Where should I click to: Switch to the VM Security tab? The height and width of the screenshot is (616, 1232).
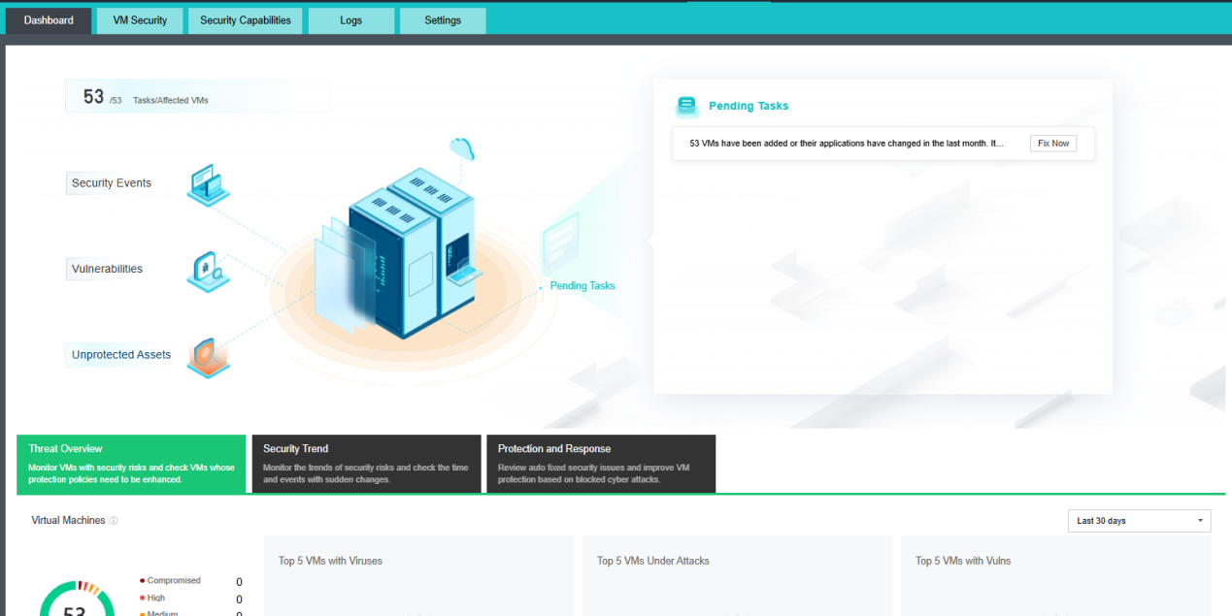point(140,20)
